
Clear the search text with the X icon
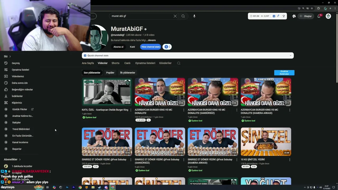tap(175, 16)
